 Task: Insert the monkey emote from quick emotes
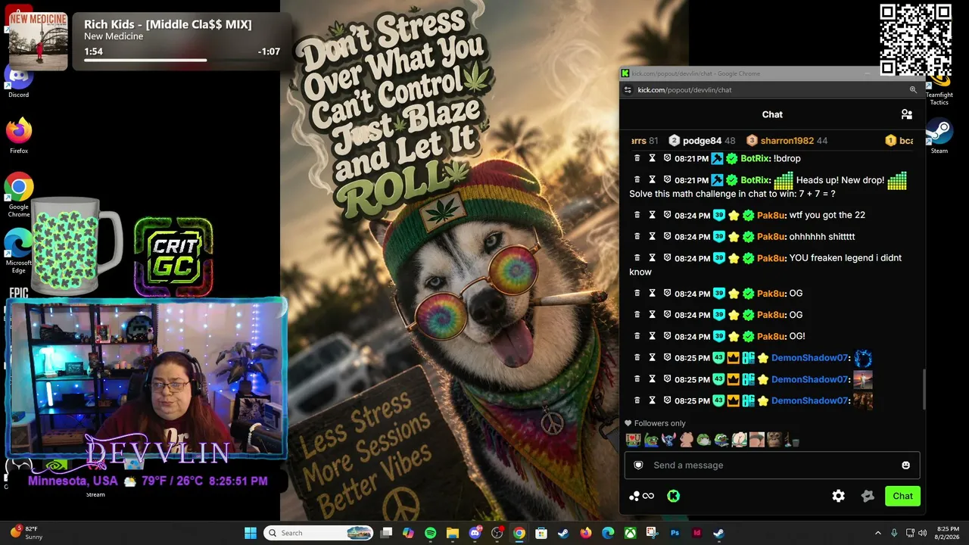[774, 440]
